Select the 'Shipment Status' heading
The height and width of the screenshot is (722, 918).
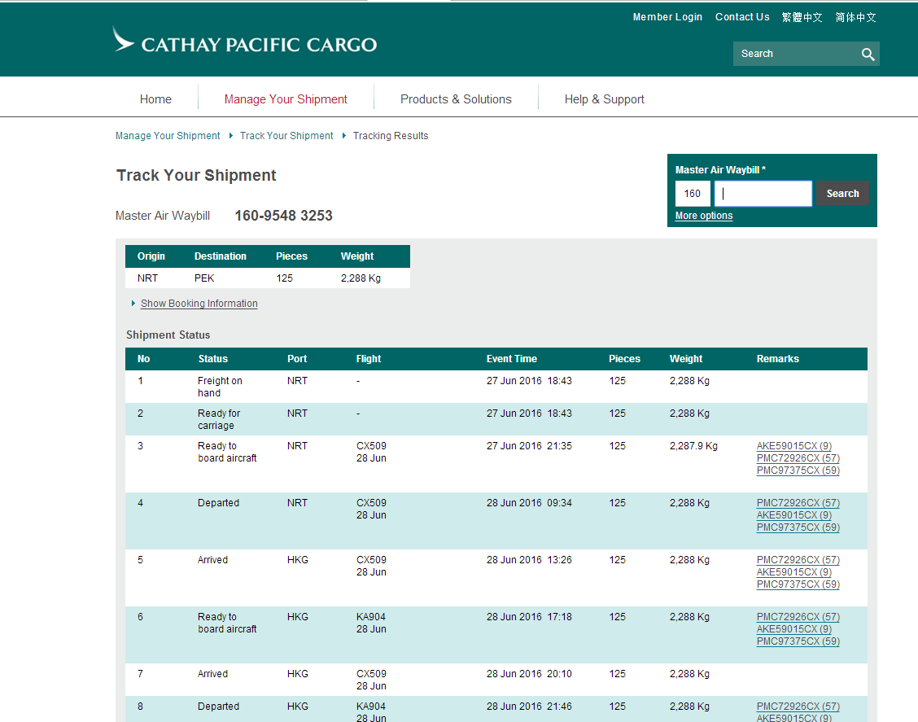click(x=168, y=335)
